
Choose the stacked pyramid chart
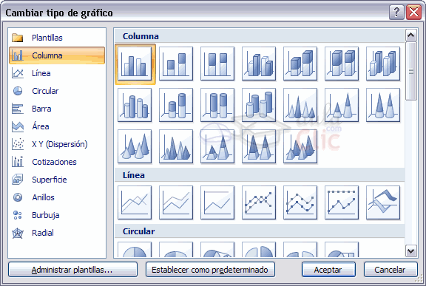pos(217,146)
